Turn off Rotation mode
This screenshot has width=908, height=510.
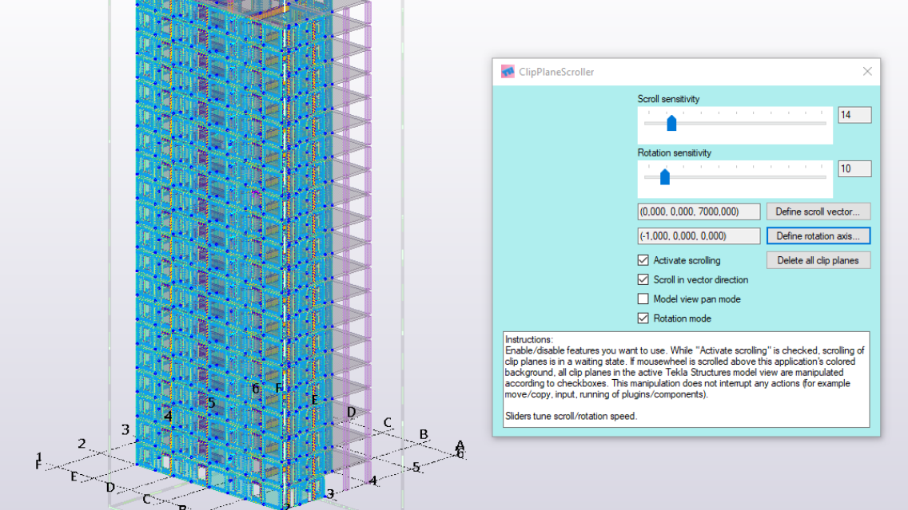[x=643, y=318]
